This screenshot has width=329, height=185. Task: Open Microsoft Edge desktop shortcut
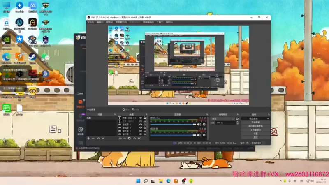click(6, 58)
